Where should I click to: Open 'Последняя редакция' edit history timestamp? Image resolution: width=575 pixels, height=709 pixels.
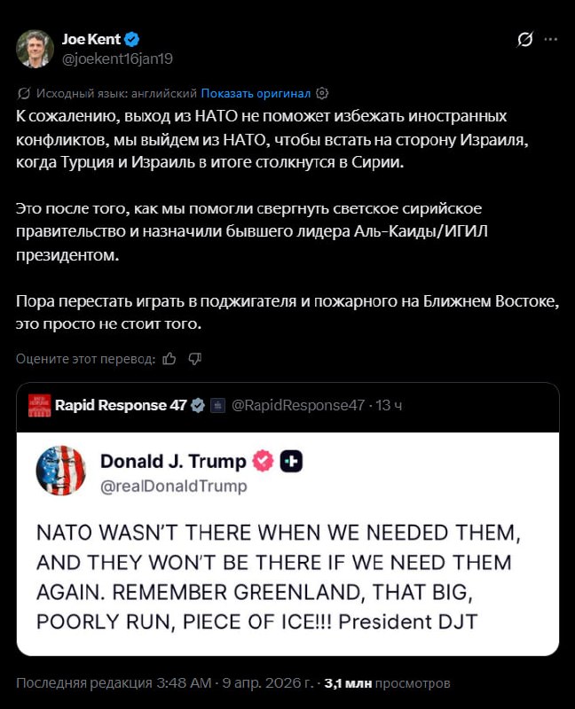click(x=164, y=683)
